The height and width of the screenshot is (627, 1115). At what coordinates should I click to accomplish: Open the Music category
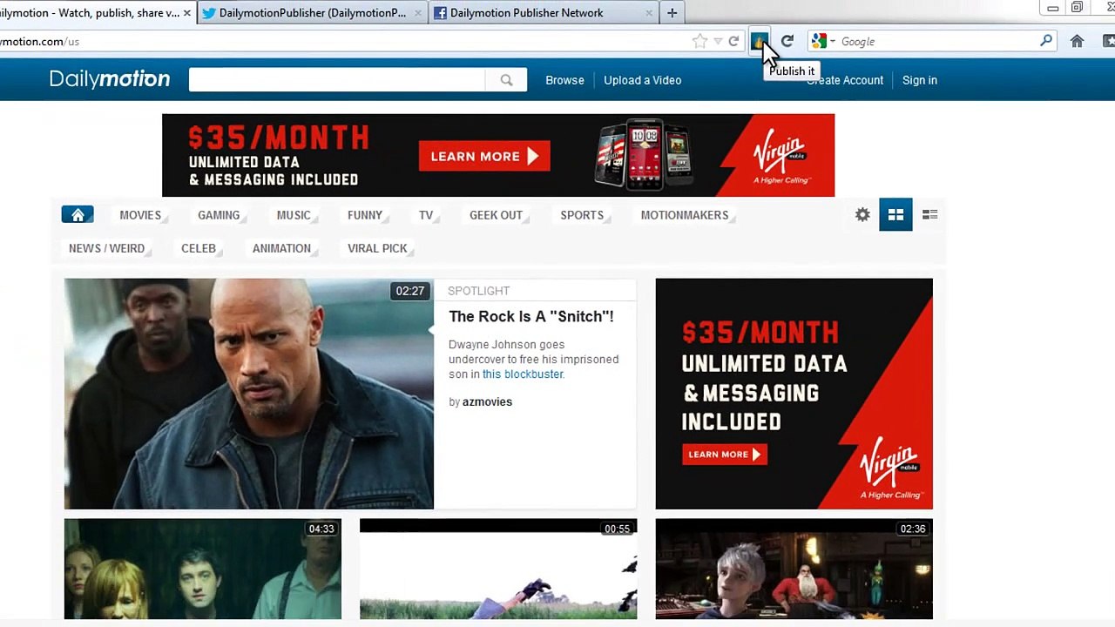pyautogui.click(x=294, y=215)
